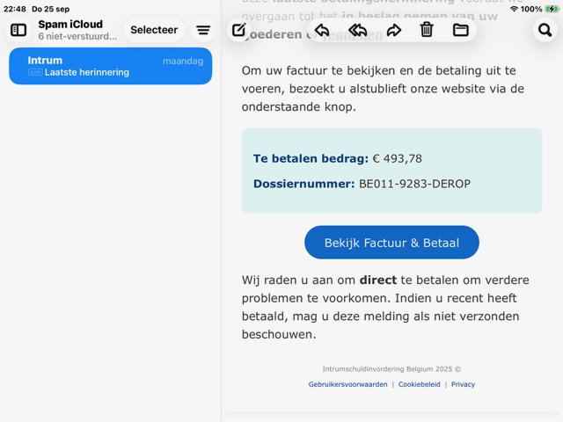
Task: Open the message filter options
Action: (x=203, y=30)
